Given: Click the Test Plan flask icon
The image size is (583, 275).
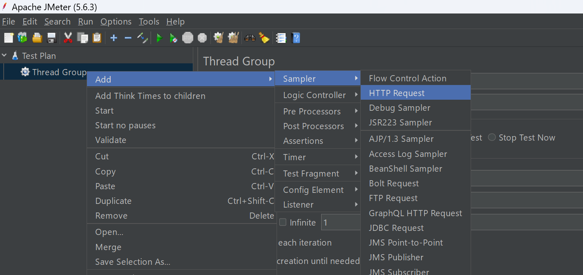Looking at the screenshot, I should click(x=16, y=56).
